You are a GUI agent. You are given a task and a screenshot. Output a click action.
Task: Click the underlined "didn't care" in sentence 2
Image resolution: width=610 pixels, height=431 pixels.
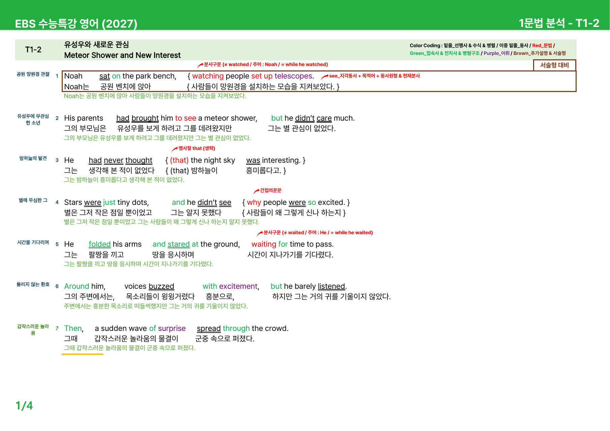click(313, 118)
